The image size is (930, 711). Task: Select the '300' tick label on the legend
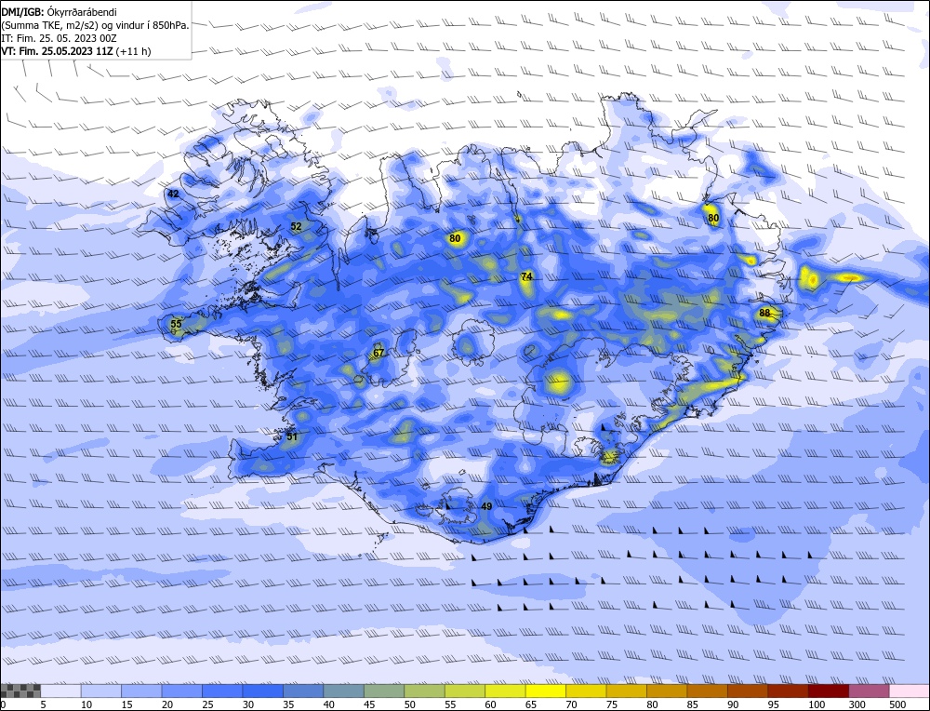tap(857, 704)
